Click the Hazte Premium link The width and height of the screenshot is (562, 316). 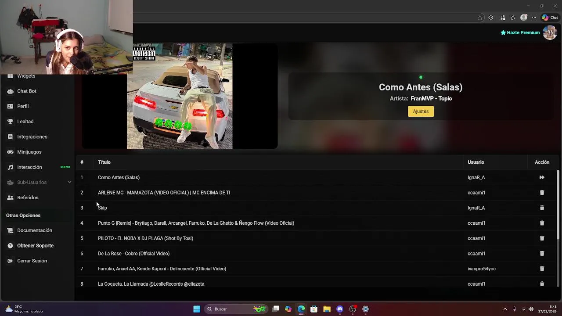[520, 32]
